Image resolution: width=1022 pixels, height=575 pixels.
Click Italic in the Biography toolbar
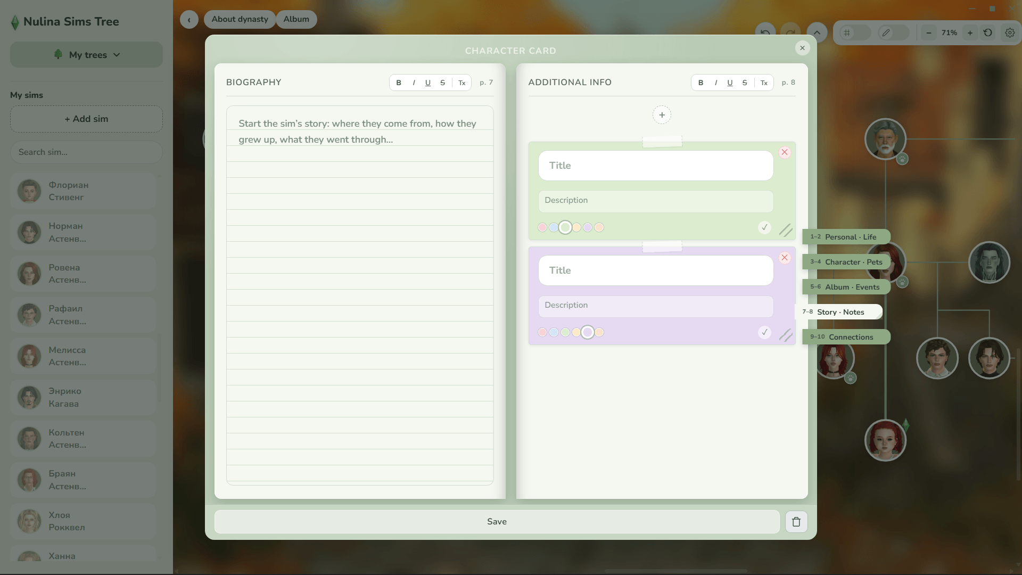[x=414, y=83]
